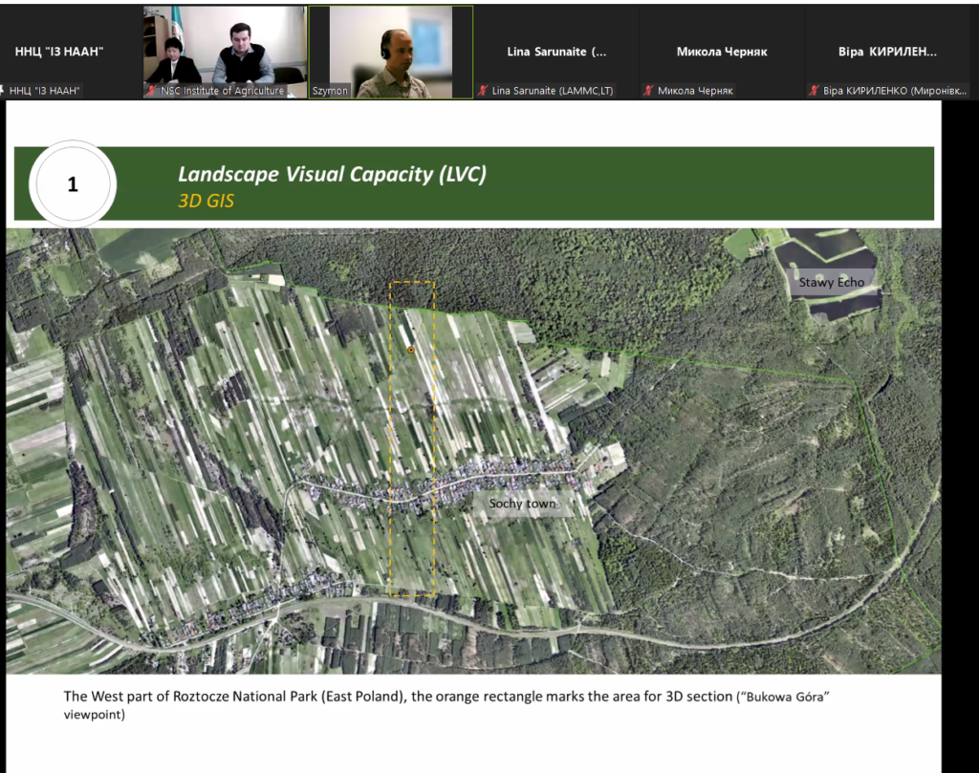Click the numbered circle badge showing 1

coord(73,184)
